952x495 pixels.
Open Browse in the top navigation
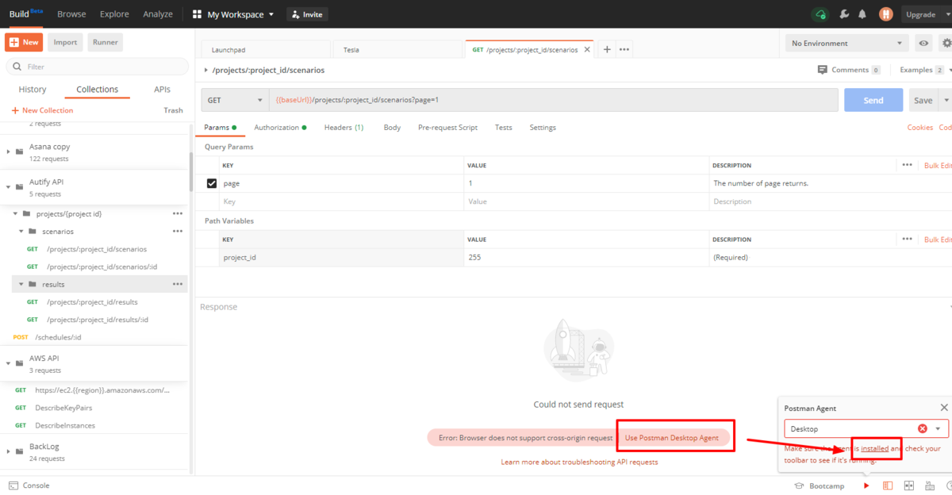click(x=71, y=14)
